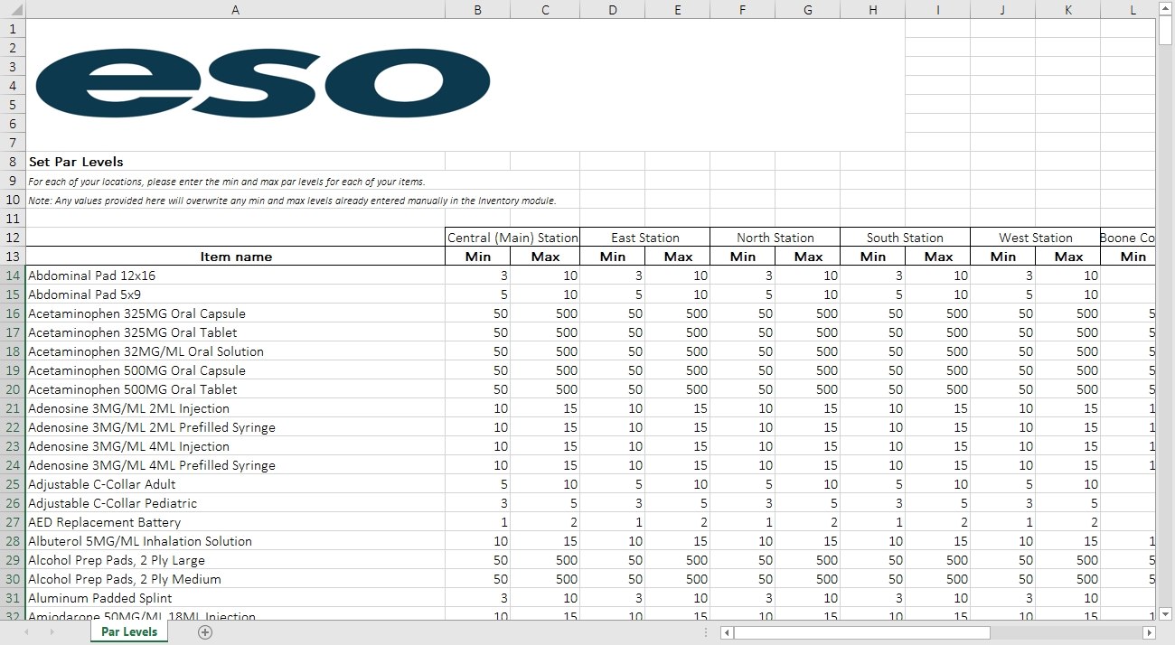
Task: Select North Max for Aluminum Padded Splint
Action: 808,598
